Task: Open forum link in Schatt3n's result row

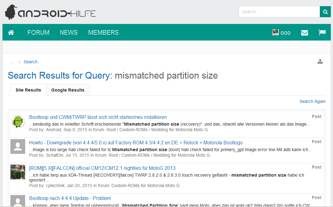Action: 159,155
